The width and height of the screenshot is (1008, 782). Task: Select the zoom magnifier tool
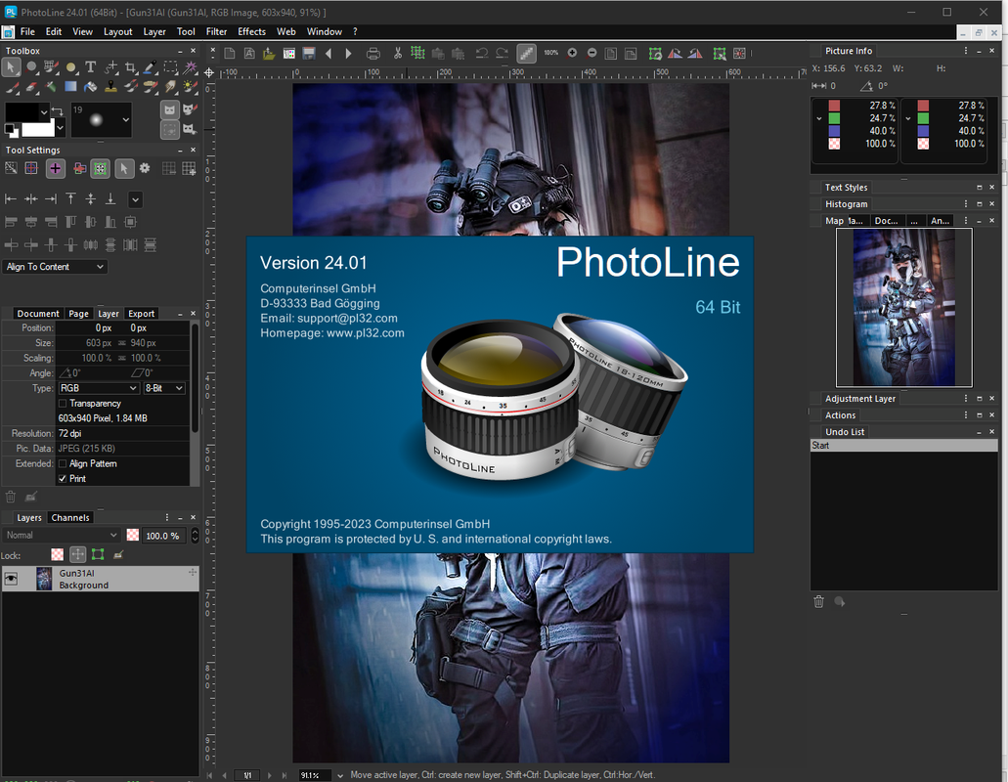(x=31, y=66)
